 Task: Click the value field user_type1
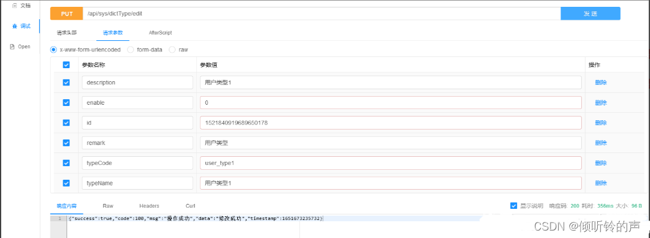coord(390,163)
